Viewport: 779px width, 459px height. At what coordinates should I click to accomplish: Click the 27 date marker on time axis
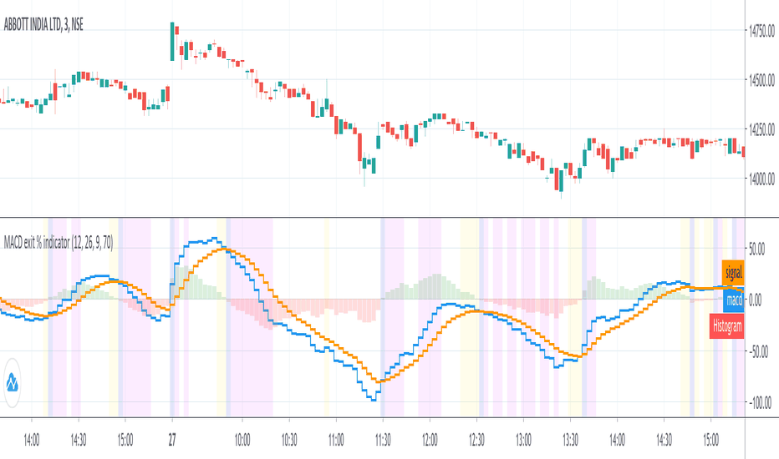point(171,437)
